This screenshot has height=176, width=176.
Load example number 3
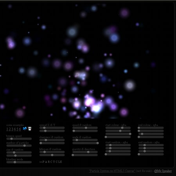pos(13,129)
